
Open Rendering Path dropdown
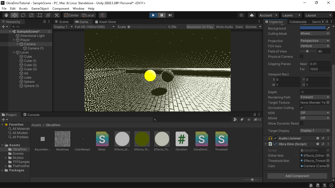click(315, 97)
